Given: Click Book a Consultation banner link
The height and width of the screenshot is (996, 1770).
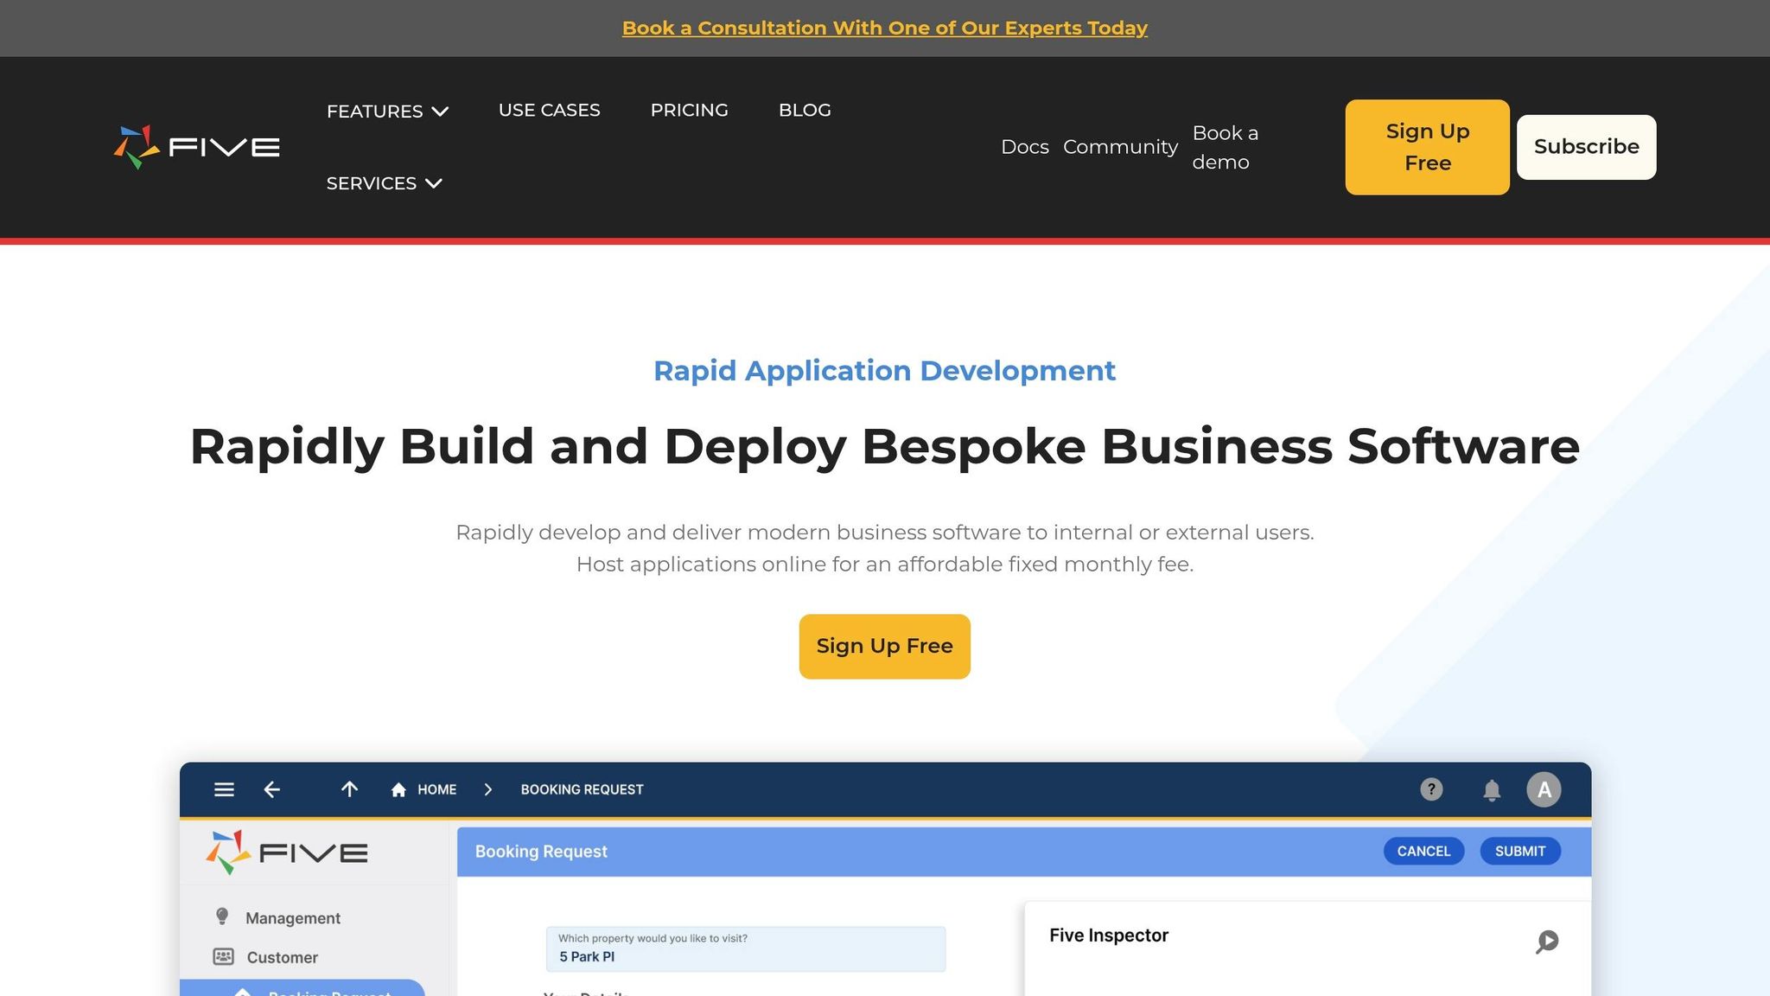Looking at the screenshot, I should click(884, 28).
